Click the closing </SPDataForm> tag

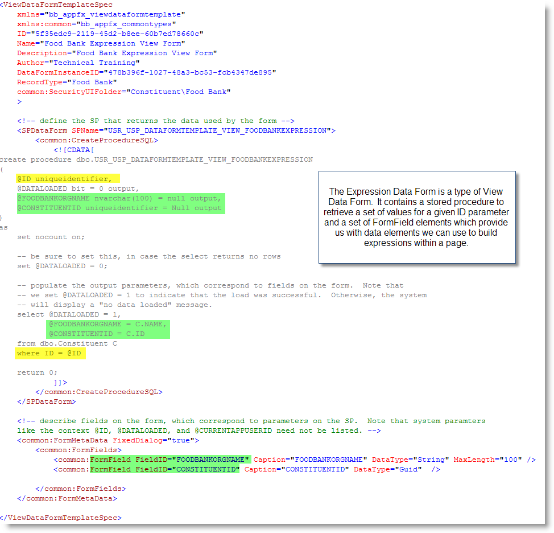pos(47,401)
